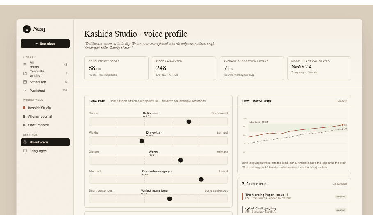Click the Published label

(x=37, y=91)
